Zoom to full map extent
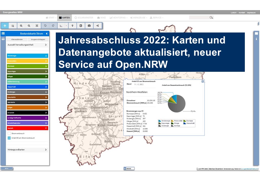The height and width of the screenshot is (195, 260). point(37,26)
